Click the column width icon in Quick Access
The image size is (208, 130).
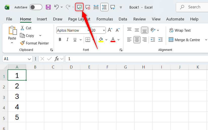(x=96, y=7)
